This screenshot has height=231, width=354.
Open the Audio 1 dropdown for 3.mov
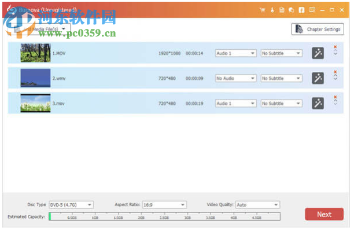(x=235, y=104)
